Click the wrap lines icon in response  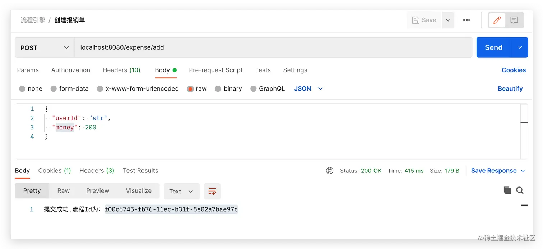(x=212, y=191)
